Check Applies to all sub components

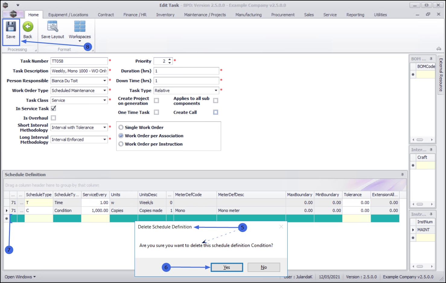coord(215,100)
